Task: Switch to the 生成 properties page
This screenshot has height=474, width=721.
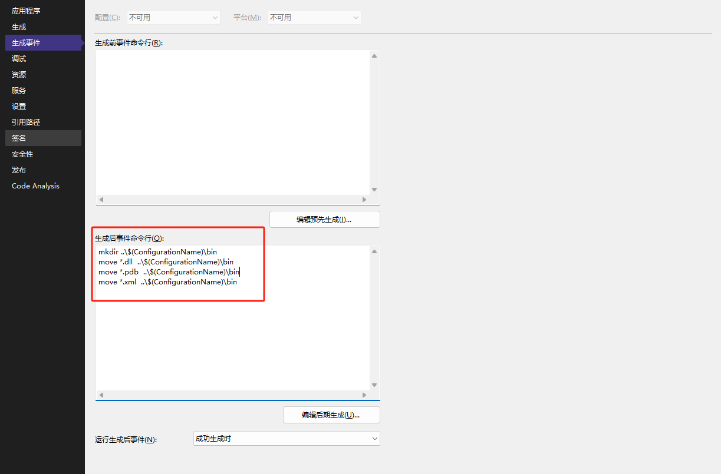Action: pyautogui.click(x=18, y=26)
